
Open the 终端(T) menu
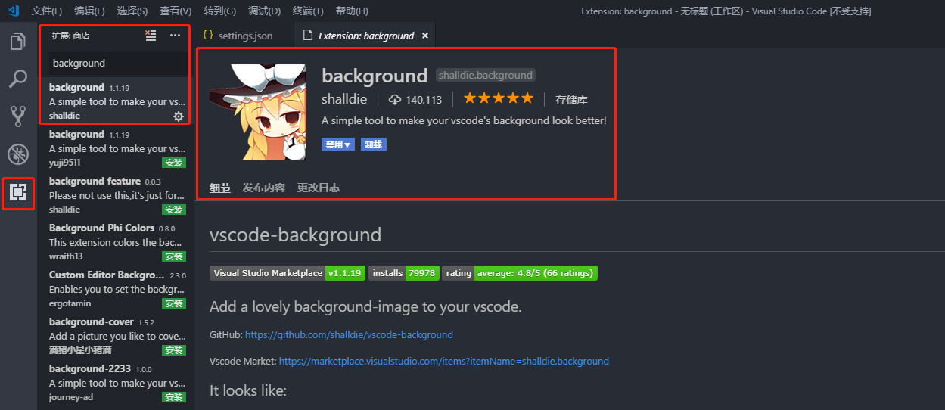[308, 11]
